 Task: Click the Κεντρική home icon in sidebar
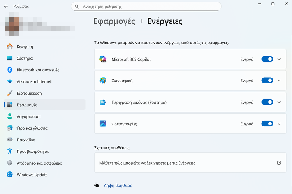10,47
